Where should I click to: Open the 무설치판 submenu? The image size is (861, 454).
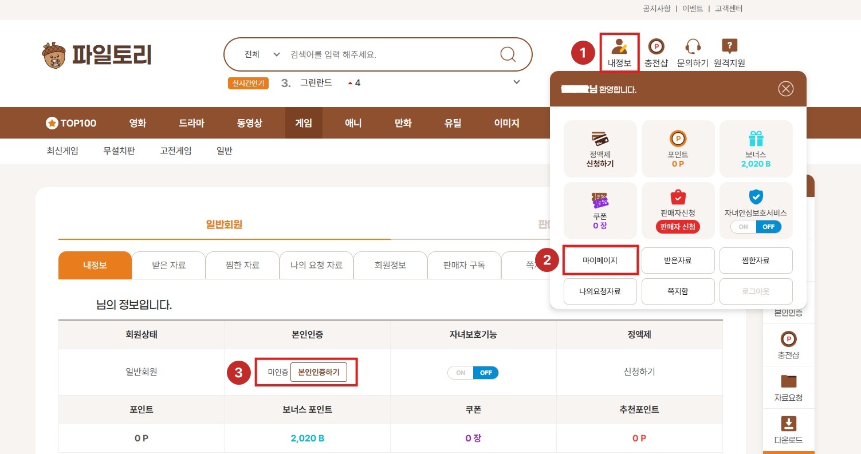tap(119, 151)
